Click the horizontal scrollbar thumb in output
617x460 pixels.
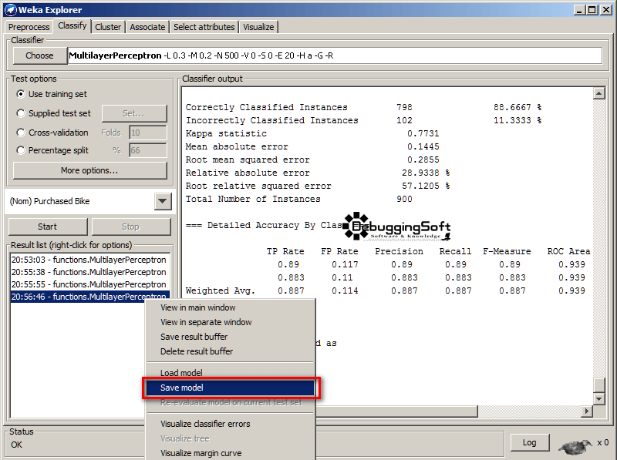tap(396, 411)
